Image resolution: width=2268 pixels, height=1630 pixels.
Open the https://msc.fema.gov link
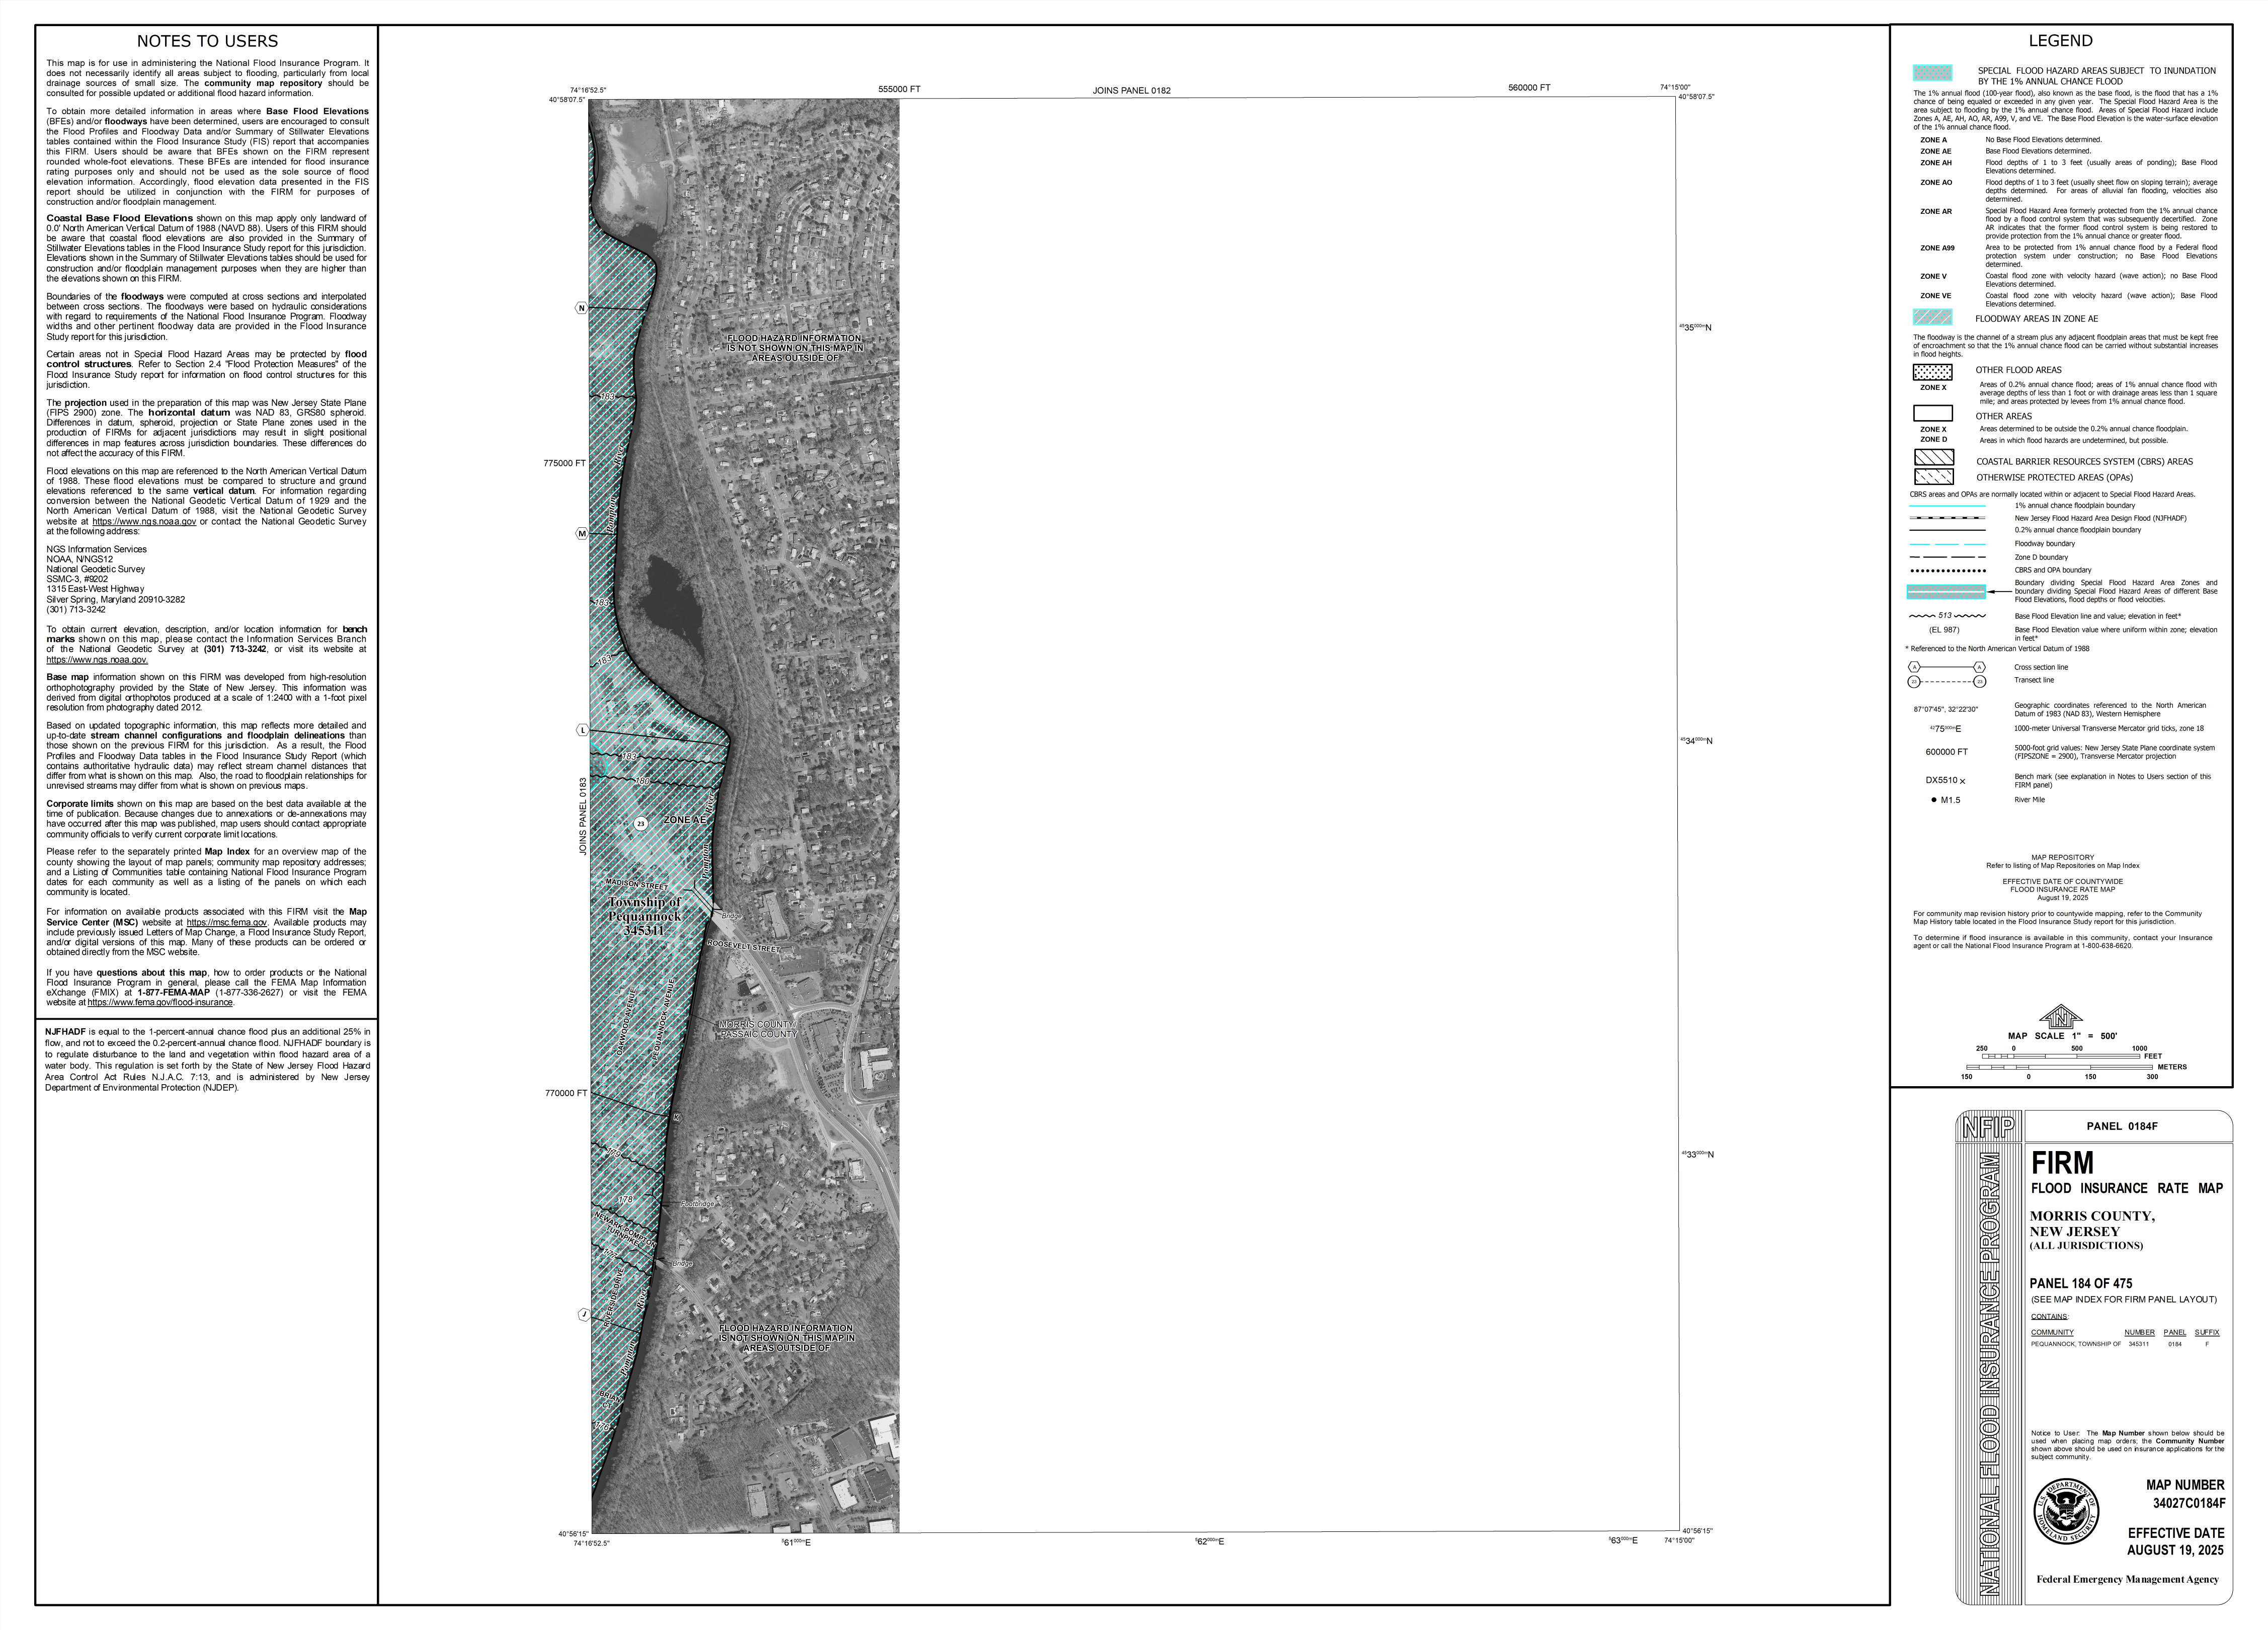click(226, 922)
